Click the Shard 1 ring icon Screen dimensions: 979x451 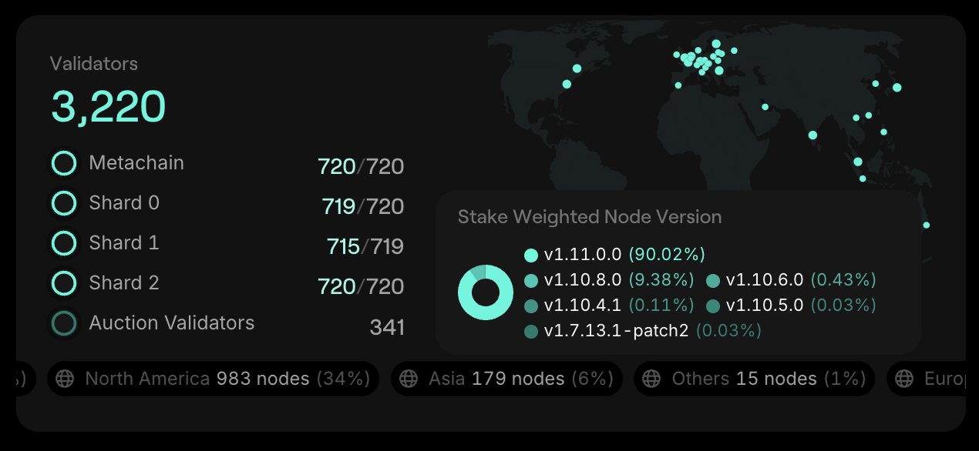64,243
